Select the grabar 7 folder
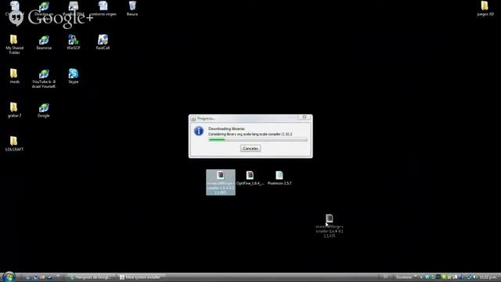The image size is (501, 282). click(14, 110)
